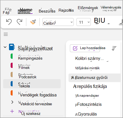This screenshot has width=123, height=118.
Task: Click the orange Vendégek fogadása color tab
Action: (x=12, y=93)
